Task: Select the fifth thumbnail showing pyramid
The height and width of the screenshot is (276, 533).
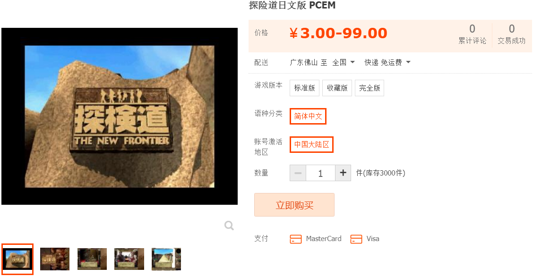Action: point(166,259)
